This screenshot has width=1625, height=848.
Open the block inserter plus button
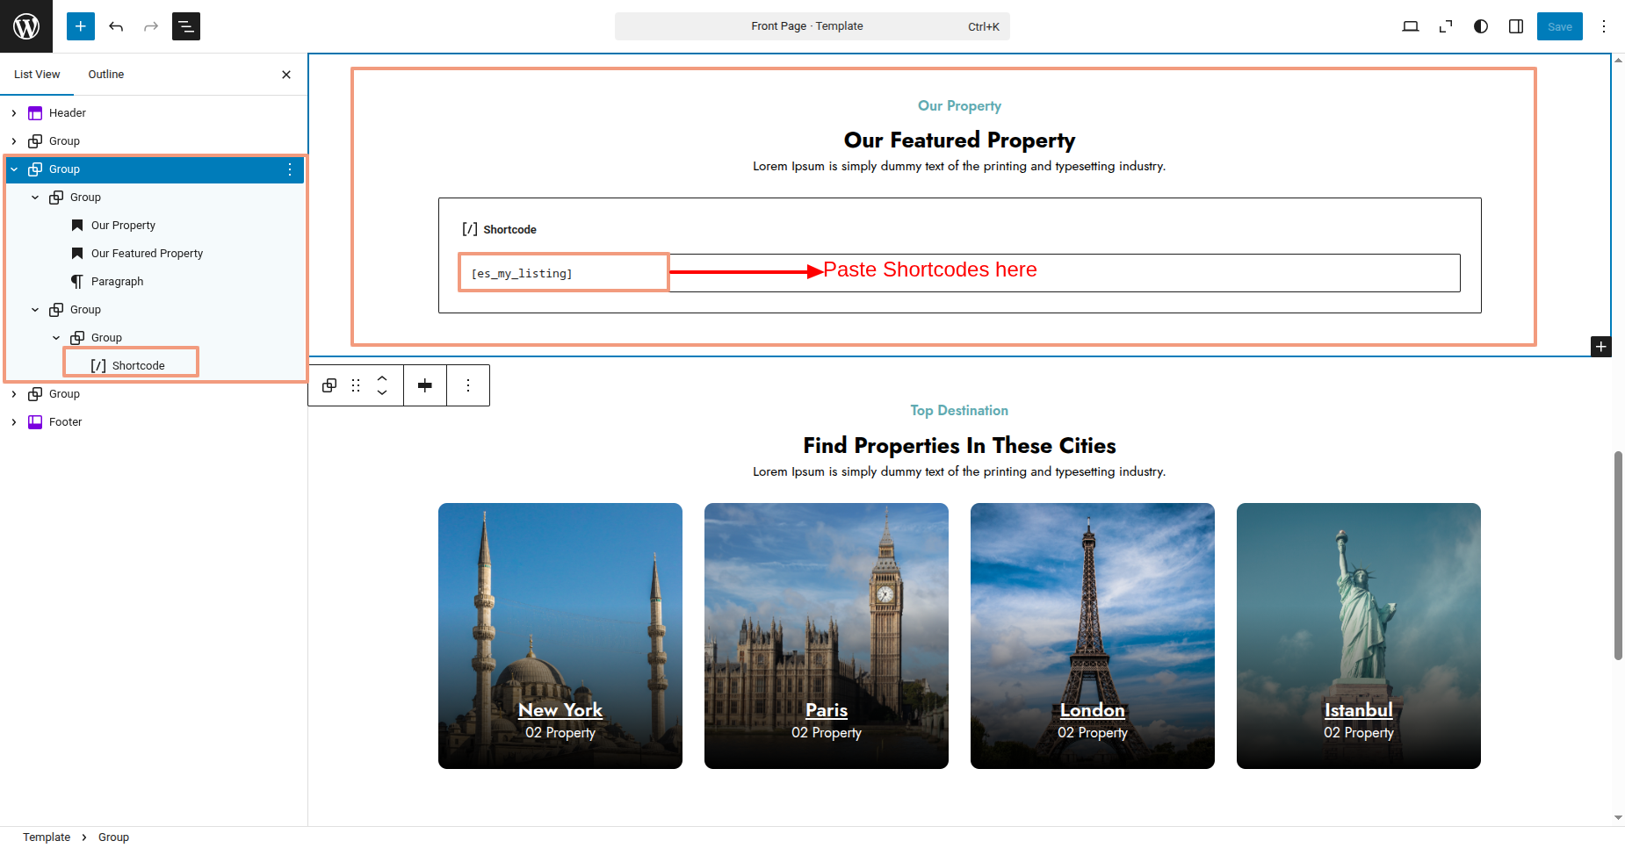(81, 26)
